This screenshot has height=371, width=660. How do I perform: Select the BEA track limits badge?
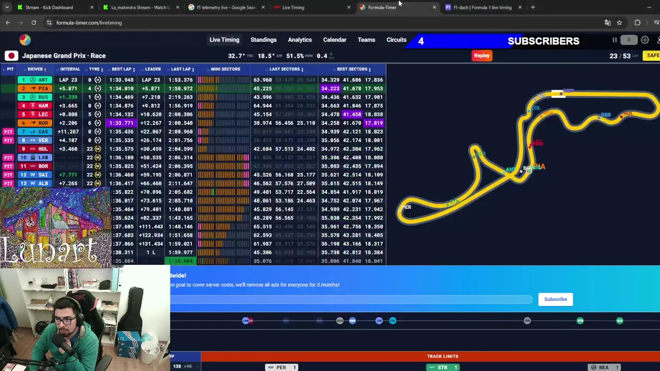click(604, 367)
